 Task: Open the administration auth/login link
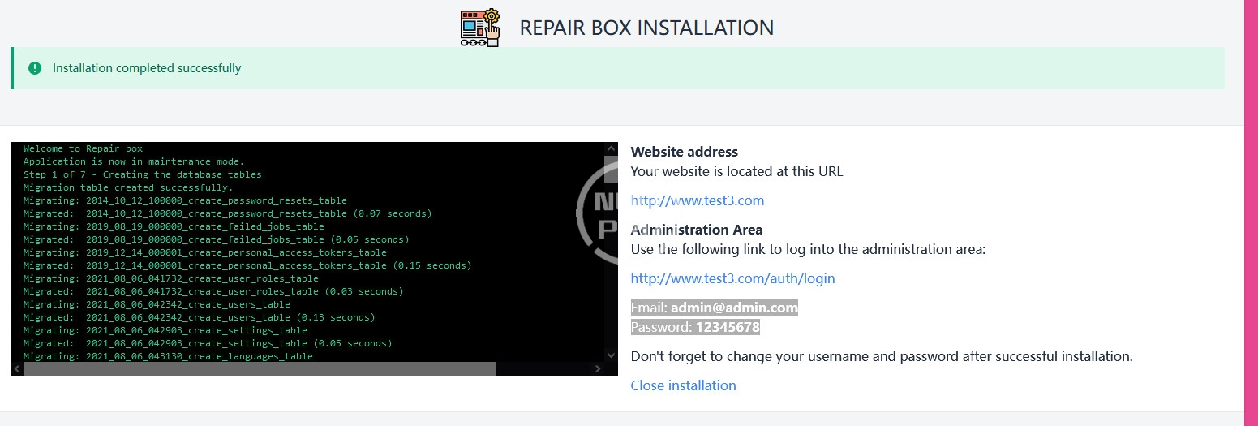(x=732, y=278)
